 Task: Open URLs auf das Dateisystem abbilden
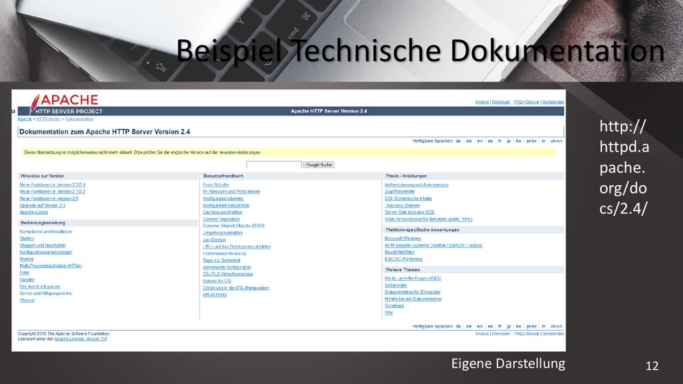point(237,247)
